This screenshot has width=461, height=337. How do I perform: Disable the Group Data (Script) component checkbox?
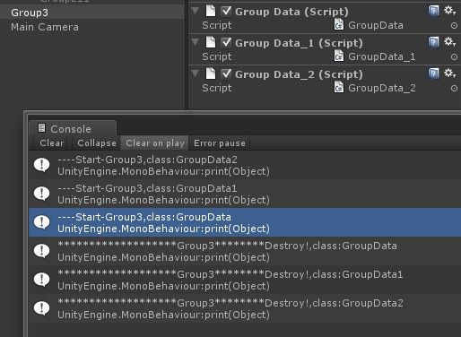coord(226,11)
